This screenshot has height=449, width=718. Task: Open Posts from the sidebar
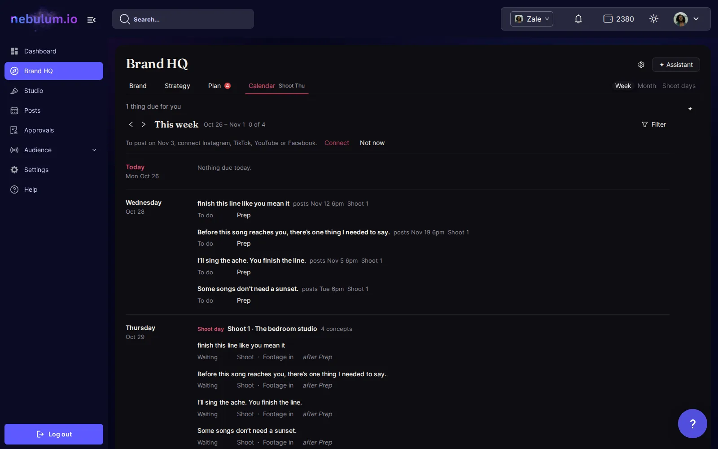click(54, 110)
